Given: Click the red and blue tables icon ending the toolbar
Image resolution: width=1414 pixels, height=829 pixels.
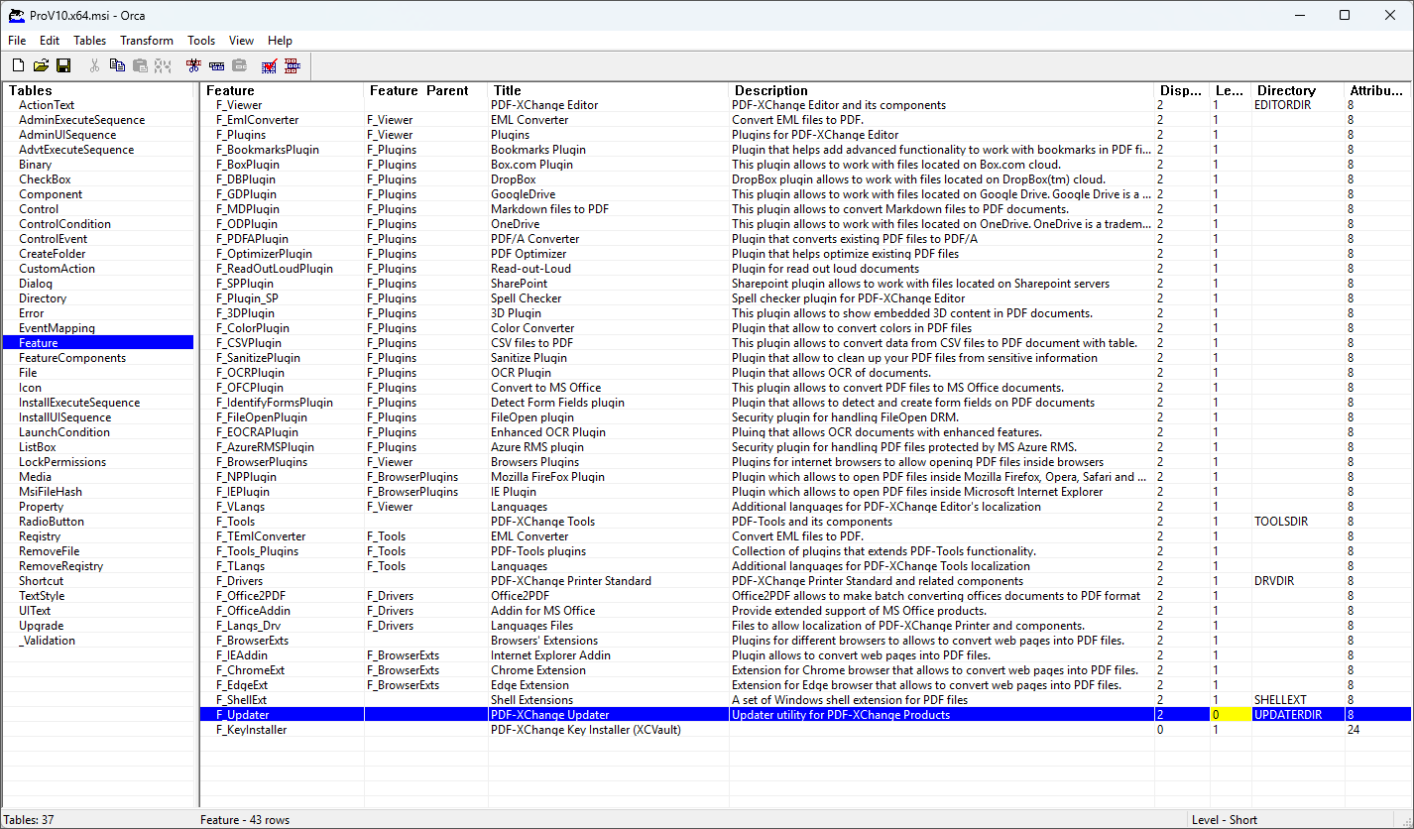Looking at the screenshot, I should point(293,65).
